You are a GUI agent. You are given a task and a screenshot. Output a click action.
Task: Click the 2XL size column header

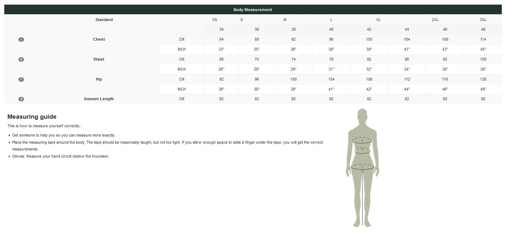435,20
